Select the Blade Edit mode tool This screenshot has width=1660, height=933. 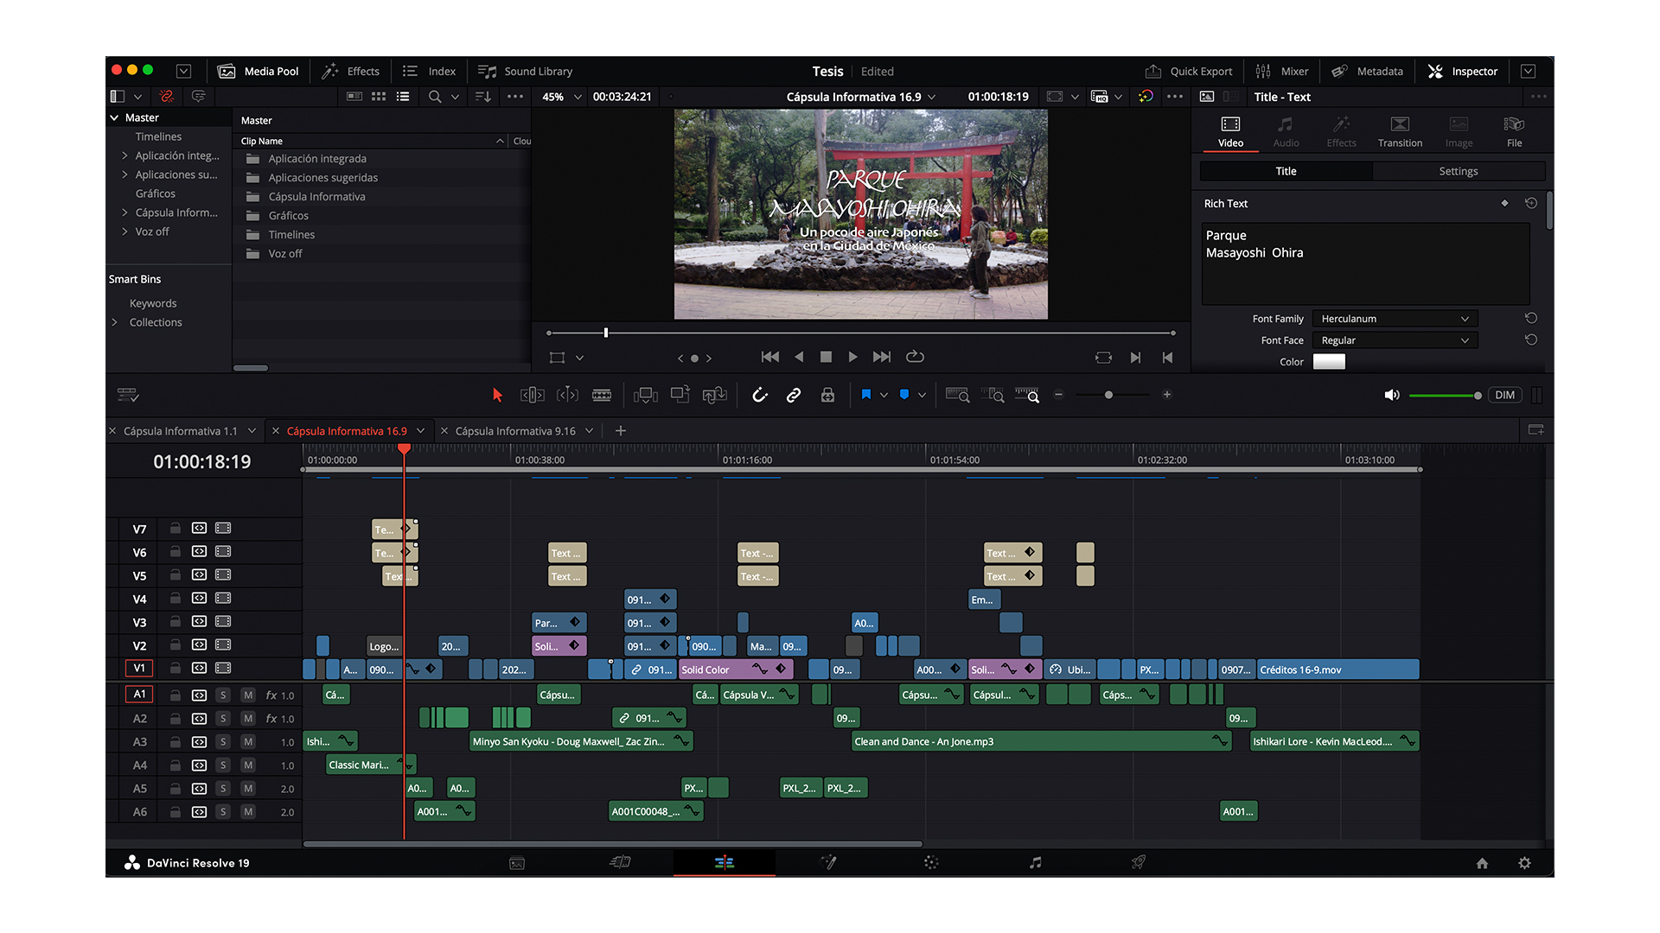tap(603, 395)
